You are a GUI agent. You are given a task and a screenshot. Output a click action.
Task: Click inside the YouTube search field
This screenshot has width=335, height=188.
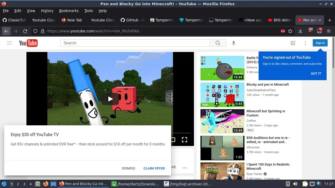(x=135, y=43)
